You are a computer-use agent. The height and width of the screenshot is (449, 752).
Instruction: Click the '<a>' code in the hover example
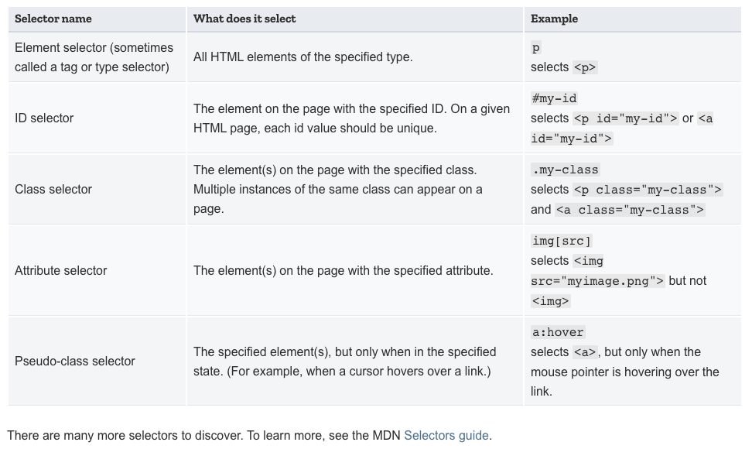585,352
